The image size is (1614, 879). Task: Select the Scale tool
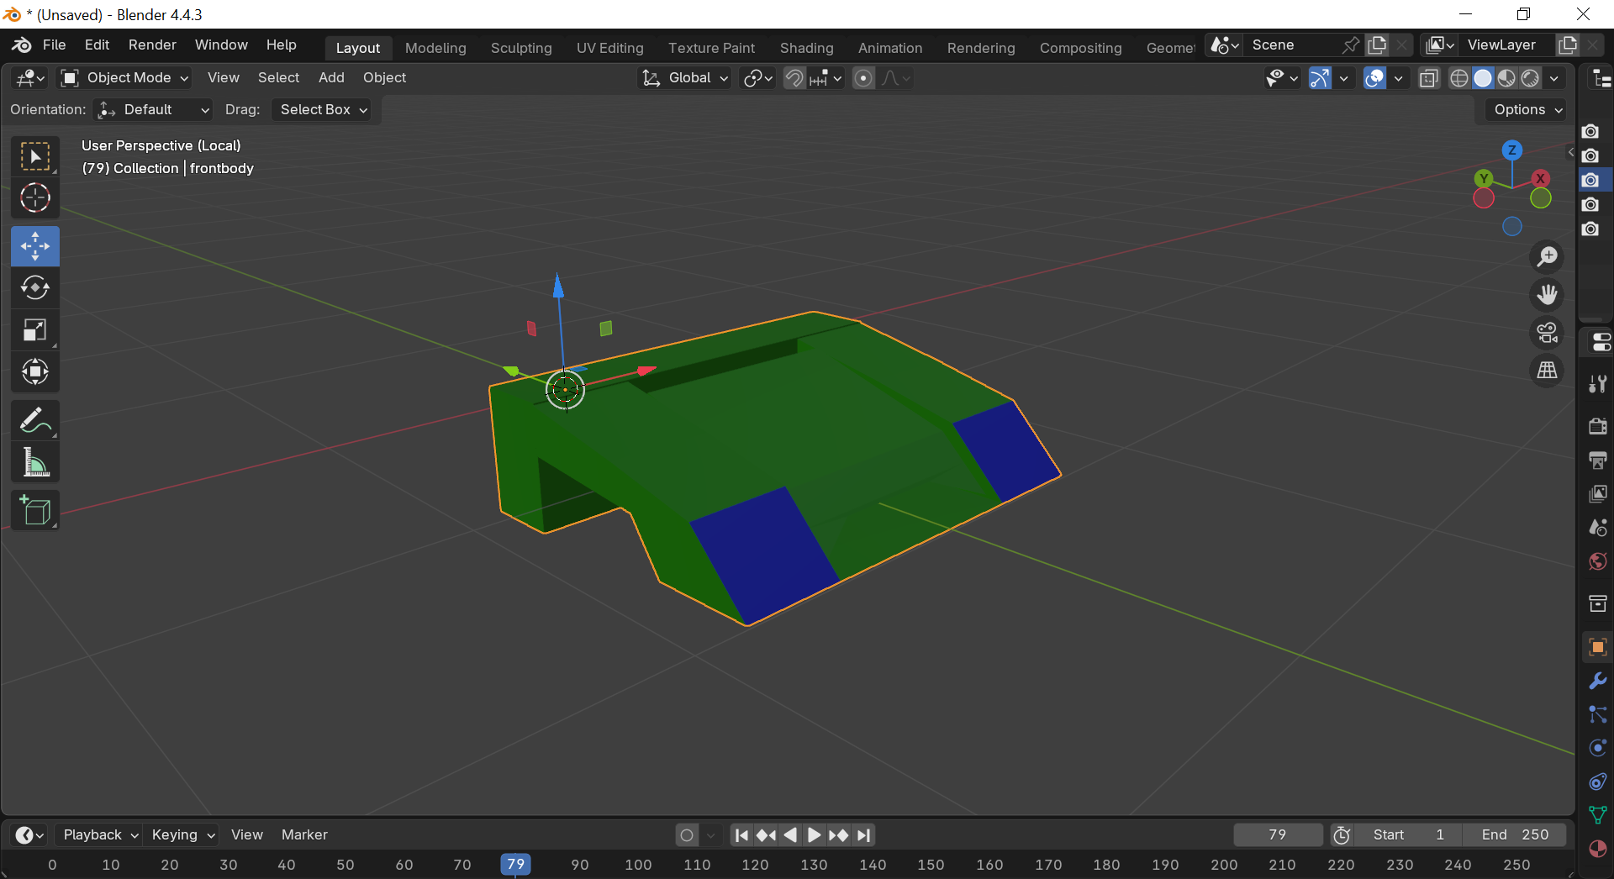tap(34, 330)
